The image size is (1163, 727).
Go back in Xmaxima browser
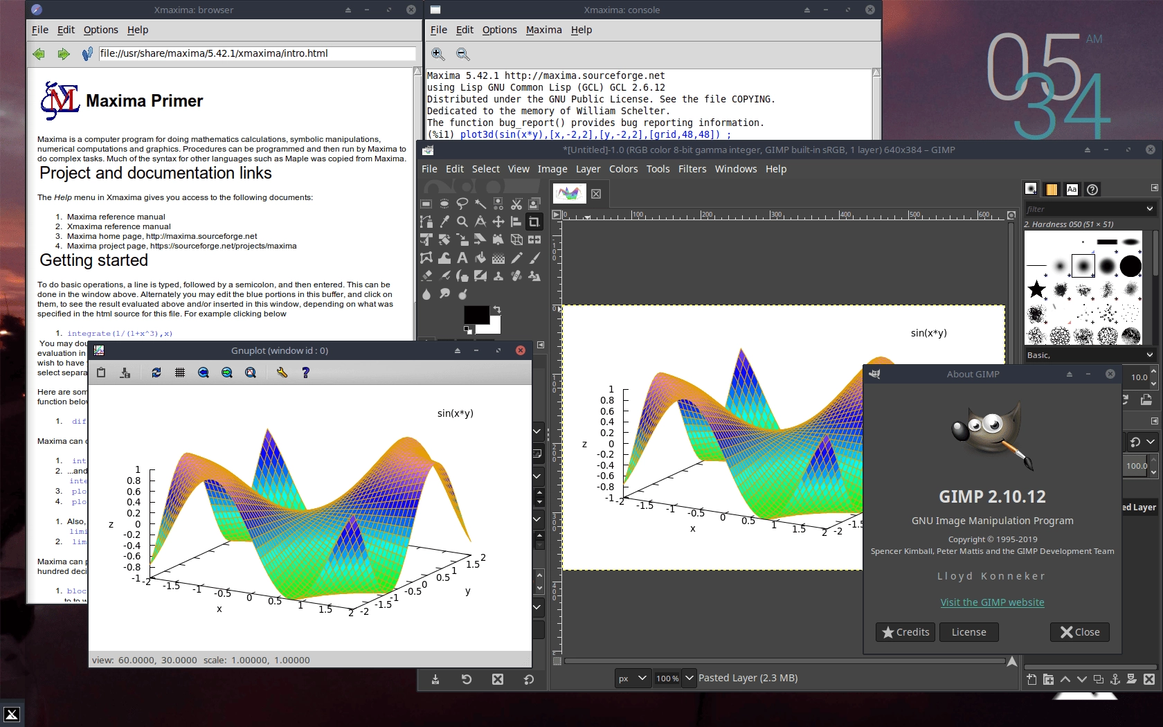coord(39,54)
